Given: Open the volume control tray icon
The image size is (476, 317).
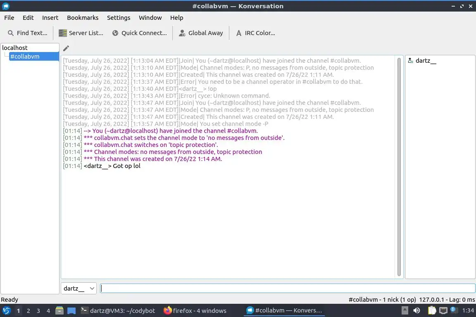Looking at the screenshot, I should pos(417,310).
